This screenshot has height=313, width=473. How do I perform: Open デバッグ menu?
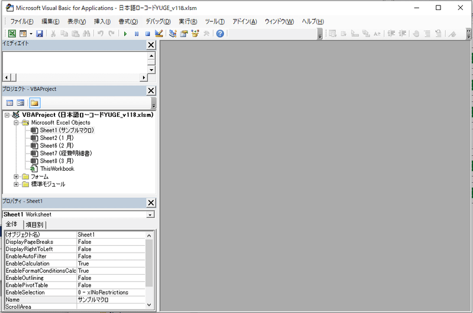coord(158,21)
